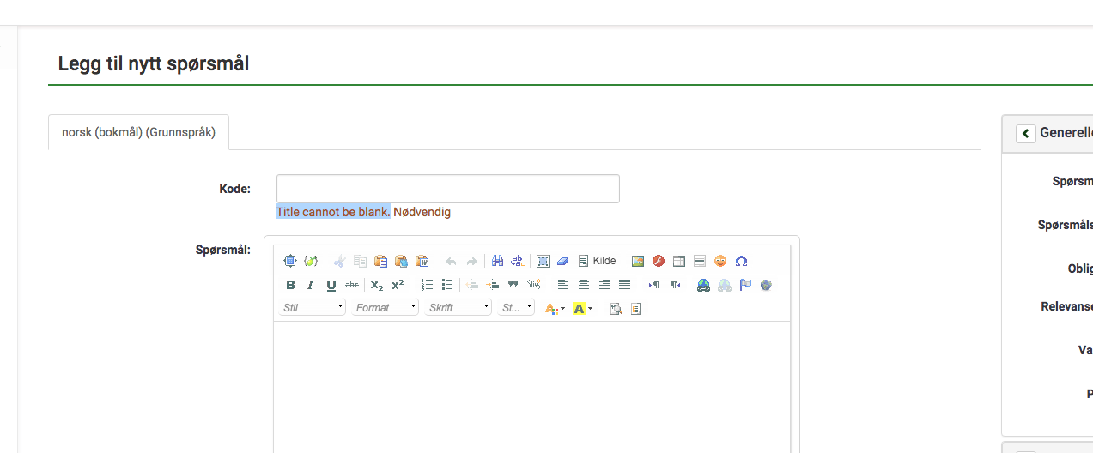The image size is (1093, 453).
Task: Paste as plain text icon
Action: tap(401, 261)
